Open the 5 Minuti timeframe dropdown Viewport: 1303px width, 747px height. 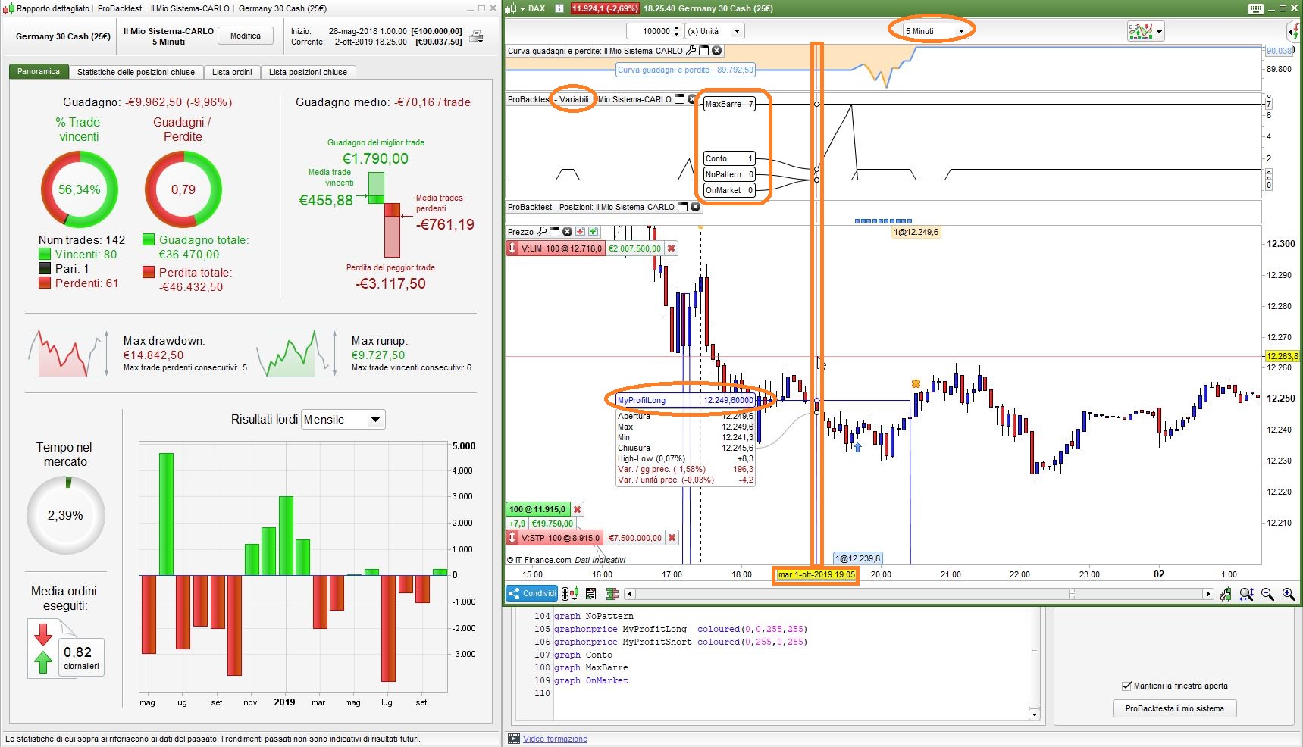pos(935,31)
